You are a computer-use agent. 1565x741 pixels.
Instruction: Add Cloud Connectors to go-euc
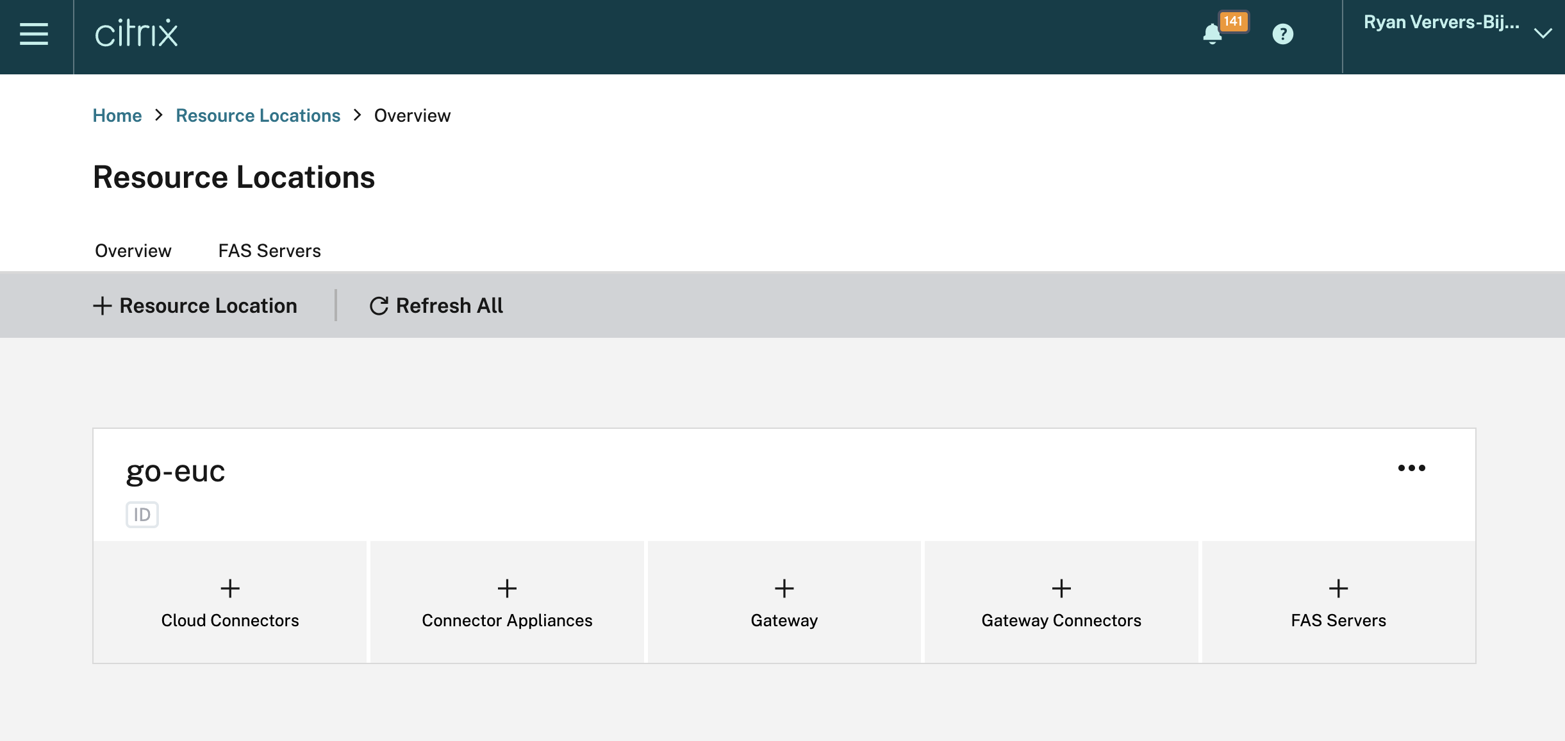click(230, 603)
